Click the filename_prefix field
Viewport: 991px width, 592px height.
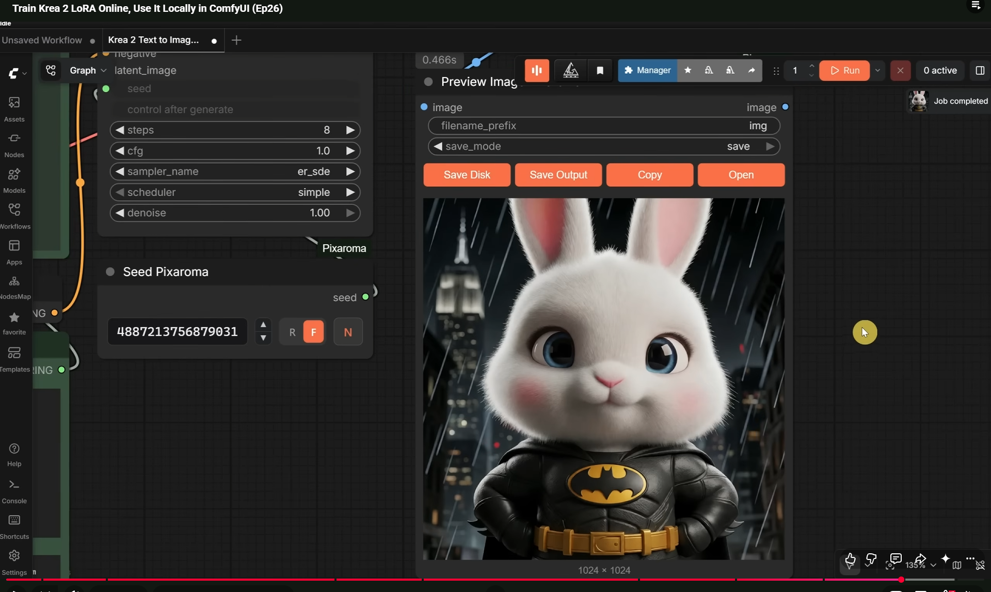604,126
